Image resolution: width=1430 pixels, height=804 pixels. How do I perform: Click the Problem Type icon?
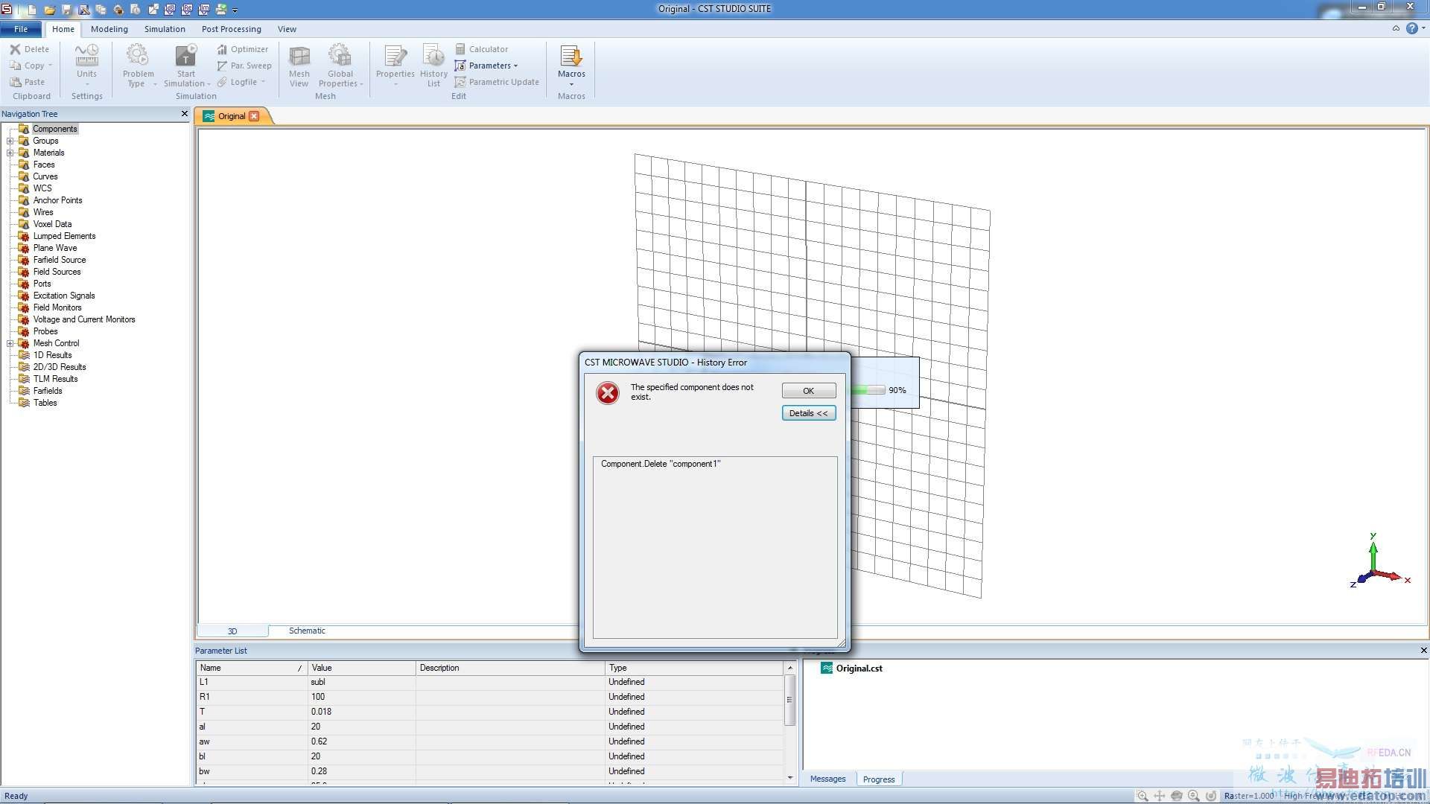tap(138, 55)
